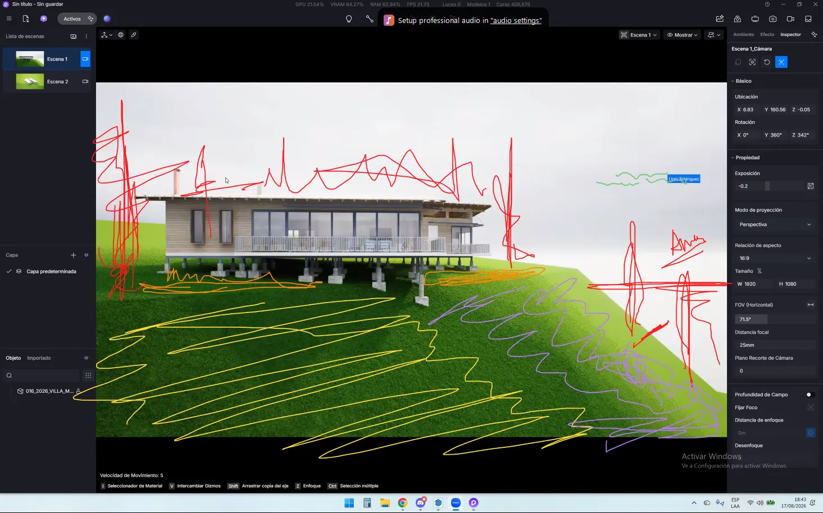Viewport: 823px width, 513px height.
Task: Select the Inspector tab
Action: point(790,35)
